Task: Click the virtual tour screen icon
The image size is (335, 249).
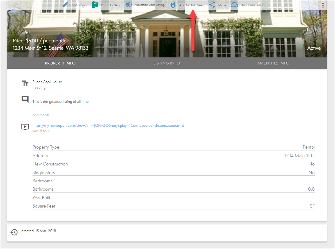Action: pyautogui.click(x=25, y=127)
